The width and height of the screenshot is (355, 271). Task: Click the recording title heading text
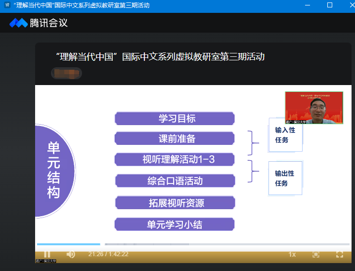pos(161,57)
